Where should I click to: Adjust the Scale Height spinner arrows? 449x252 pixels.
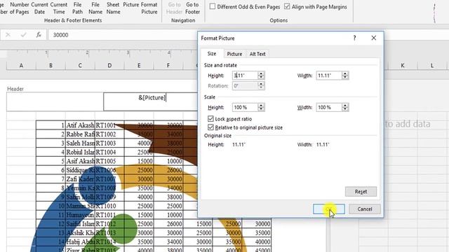(261, 107)
